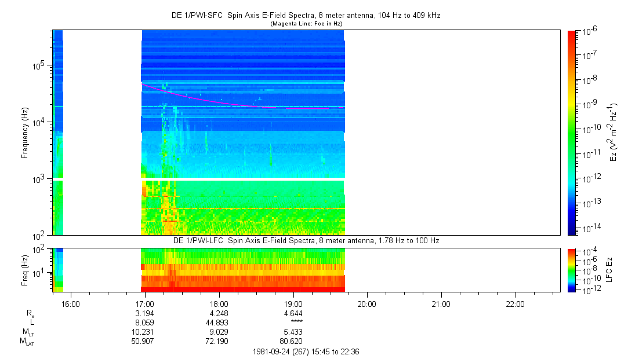Click the "Freq (Hz)" lower panel axis label
The height and width of the screenshot is (359, 628).
point(25,270)
